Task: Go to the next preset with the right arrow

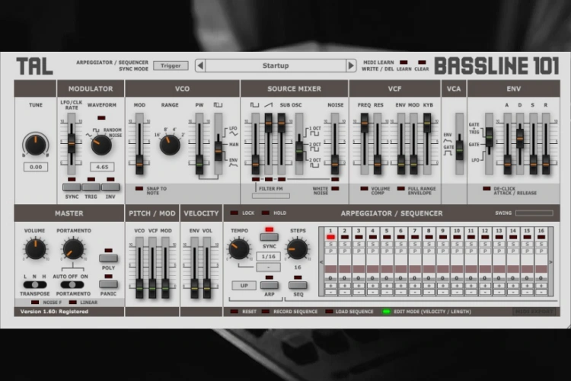Action: click(351, 66)
